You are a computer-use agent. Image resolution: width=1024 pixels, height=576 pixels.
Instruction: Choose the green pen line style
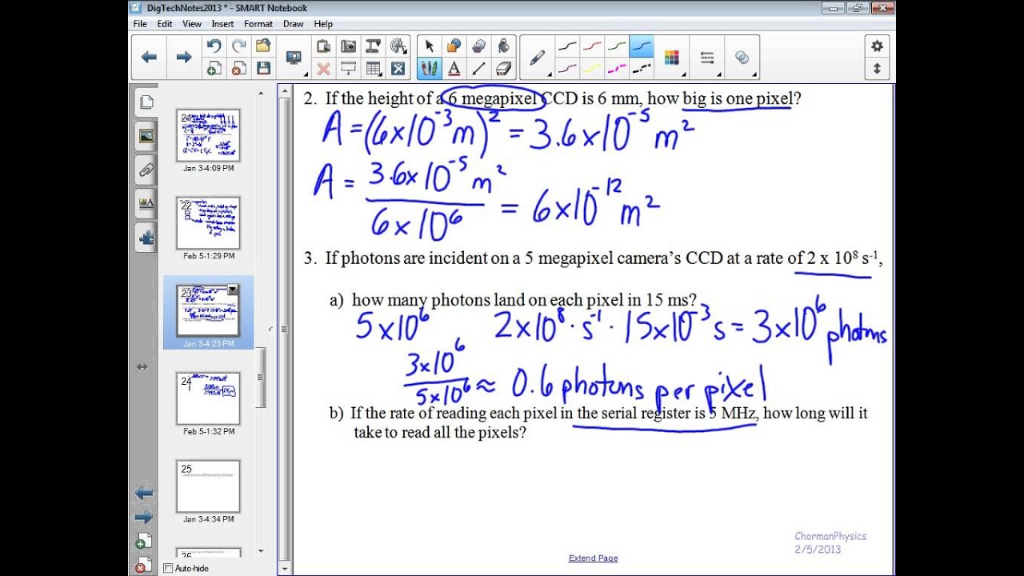pos(616,46)
